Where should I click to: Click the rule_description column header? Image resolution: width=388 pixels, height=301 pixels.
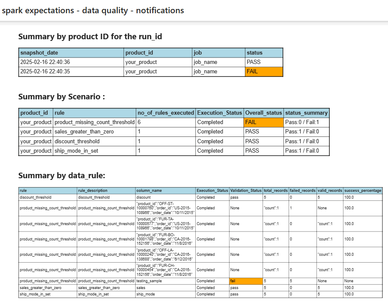tap(106, 191)
